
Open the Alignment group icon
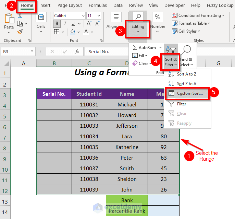[x=116, y=17]
